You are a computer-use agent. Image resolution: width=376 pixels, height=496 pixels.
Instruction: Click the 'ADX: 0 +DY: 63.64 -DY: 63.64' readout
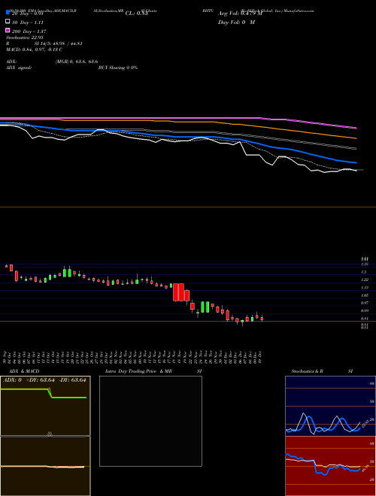click(x=44, y=380)
